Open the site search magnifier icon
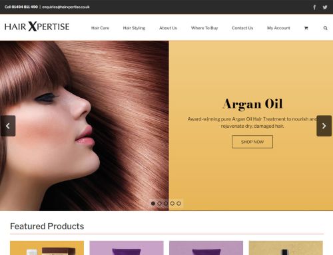333x255 pixels. pyautogui.click(x=325, y=28)
